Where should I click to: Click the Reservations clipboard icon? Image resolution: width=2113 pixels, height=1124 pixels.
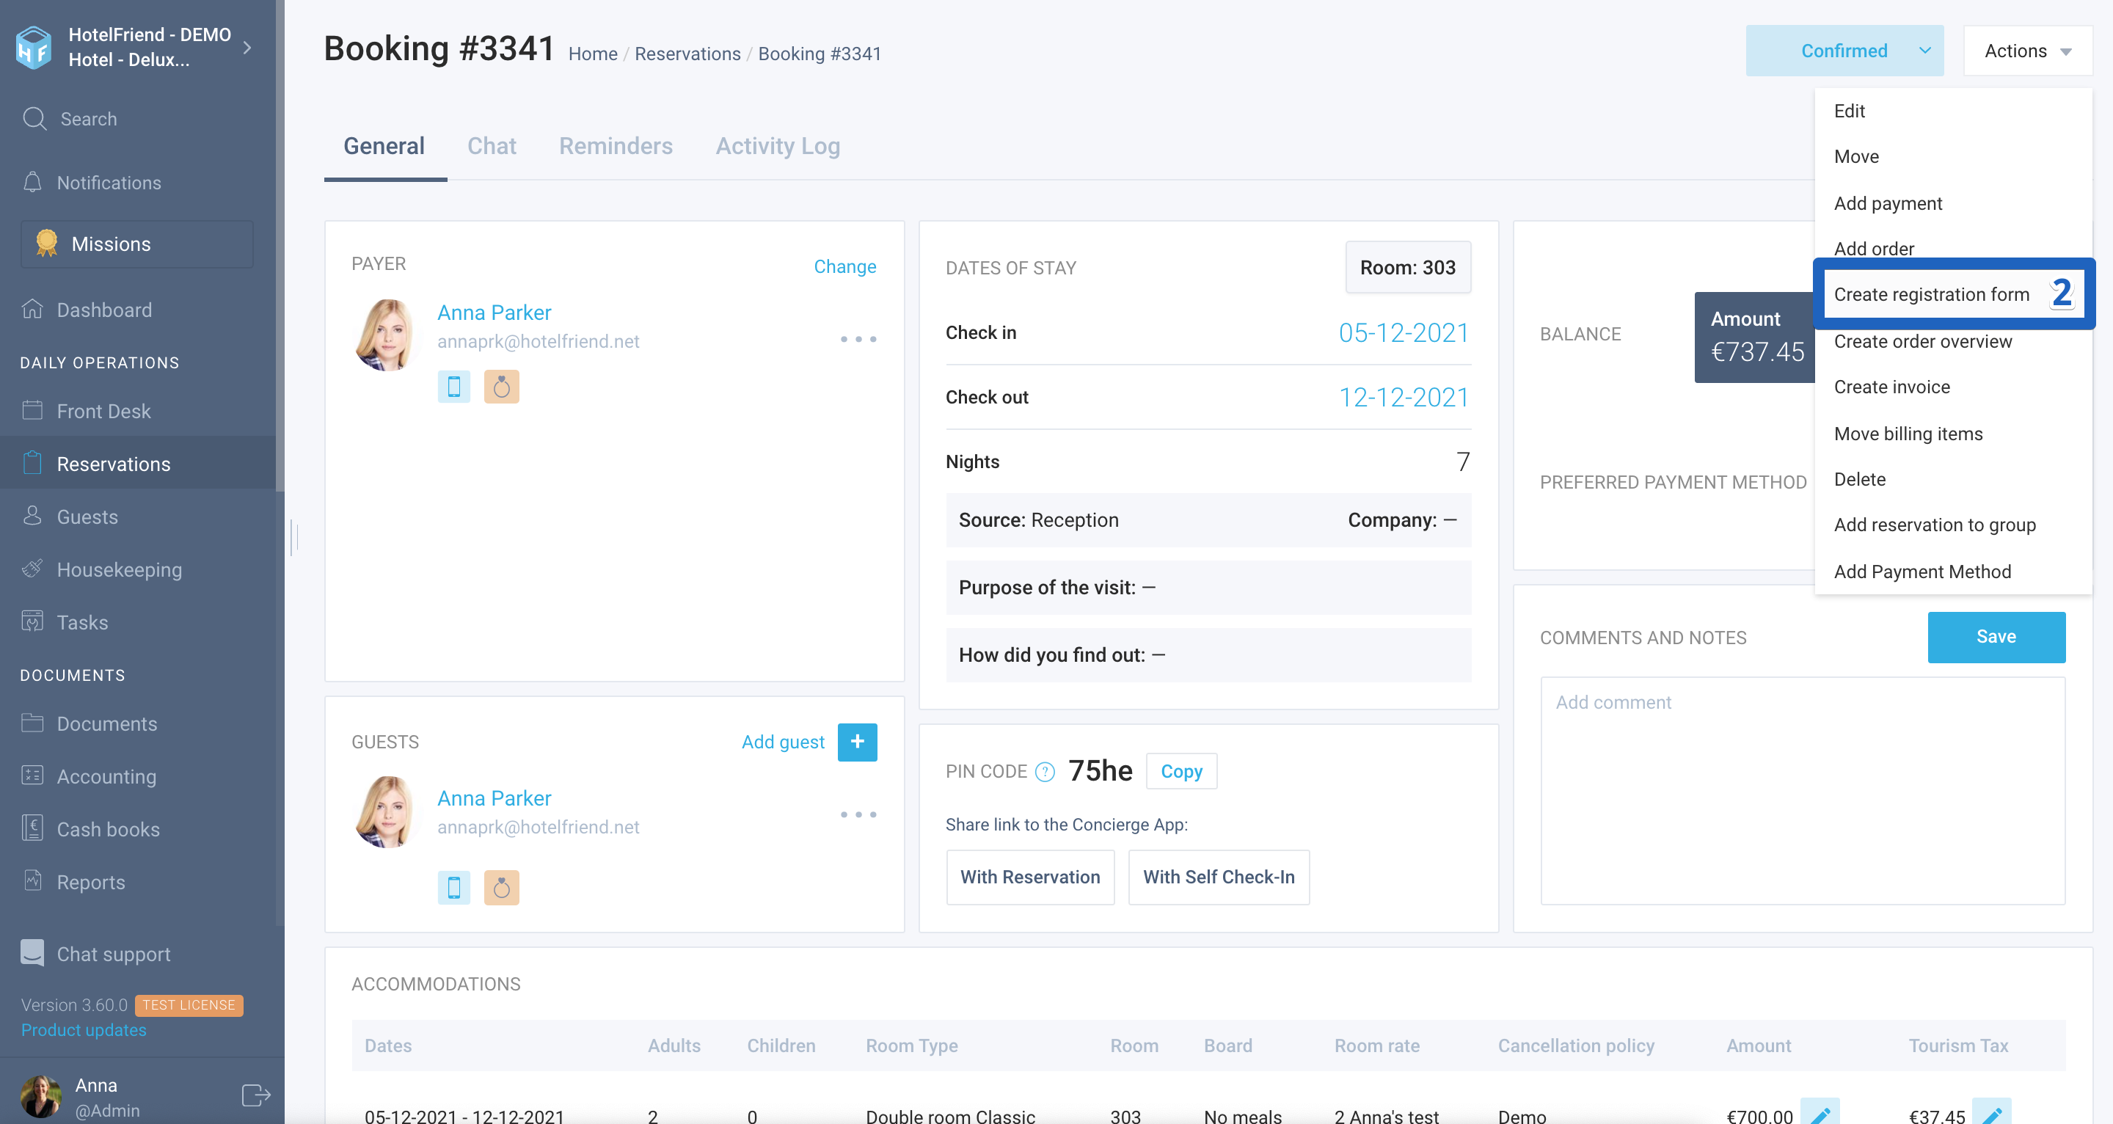pos(32,463)
